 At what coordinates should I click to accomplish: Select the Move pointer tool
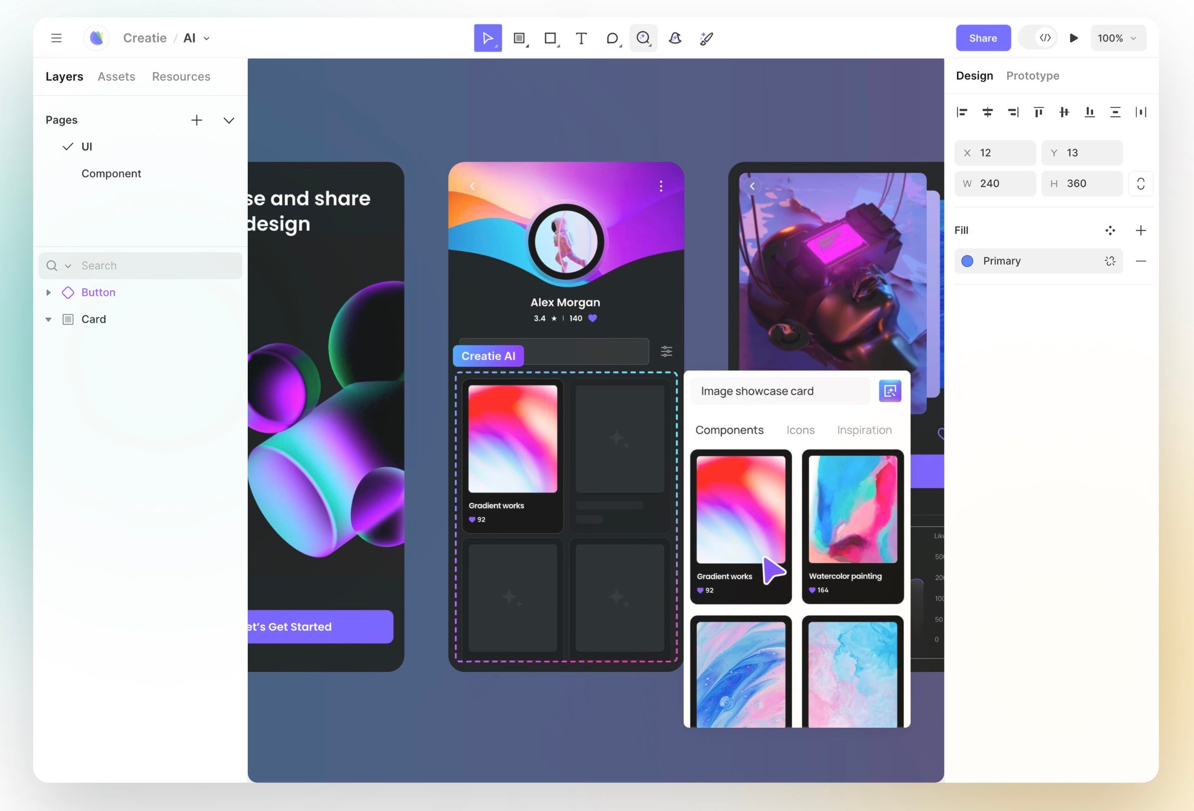pyautogui.click(x=487, y=38)
